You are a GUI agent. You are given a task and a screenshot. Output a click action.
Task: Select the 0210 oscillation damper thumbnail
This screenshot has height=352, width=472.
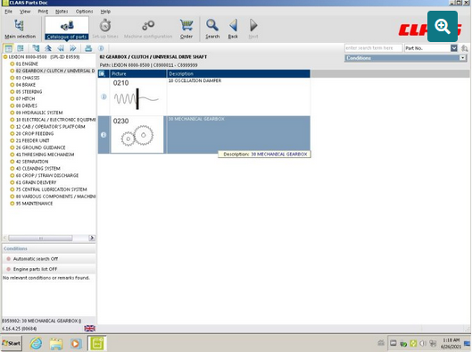pos(137,96)
